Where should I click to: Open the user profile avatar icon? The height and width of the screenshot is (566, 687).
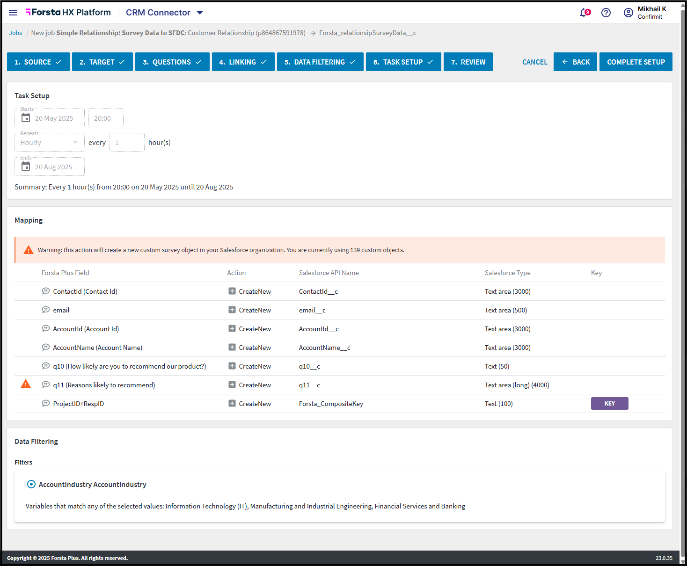[x=629, y=13]
